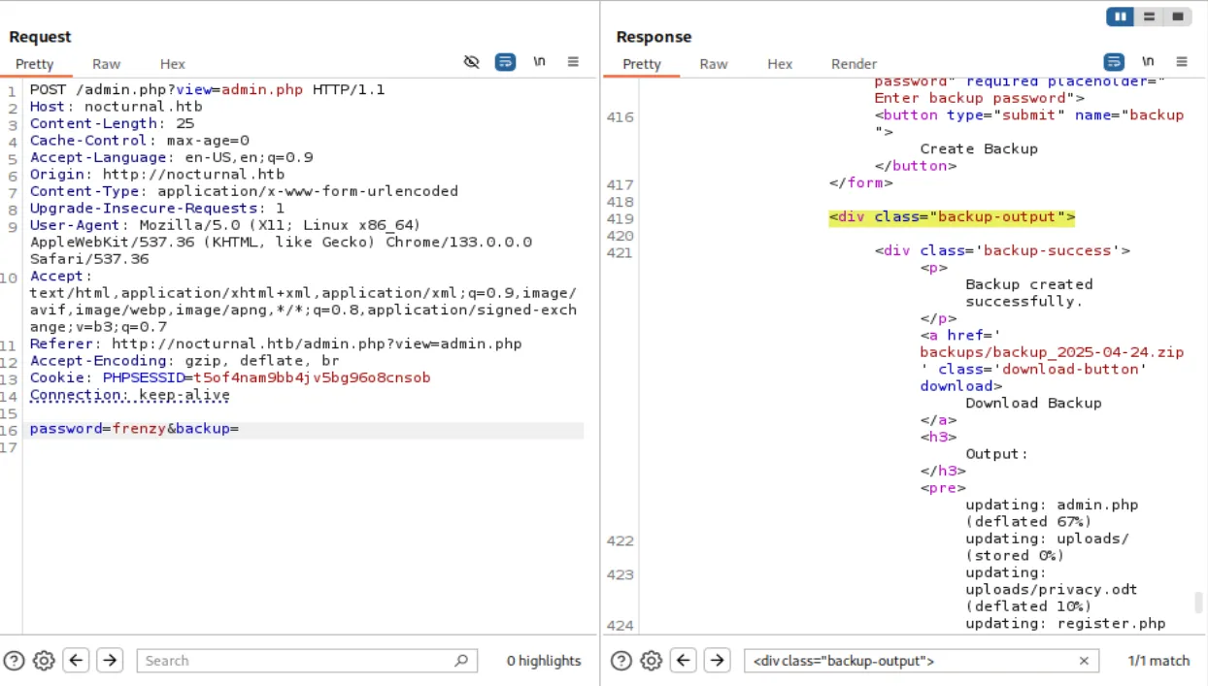Screen dimensions: 1208x686
Task: Click magnifier icon in Request search box
Action: point(461,661)
